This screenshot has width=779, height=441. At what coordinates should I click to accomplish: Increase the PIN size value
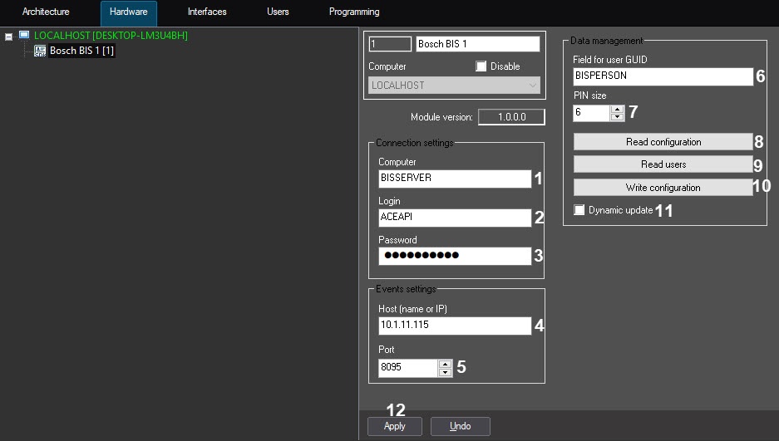(x=617, y=109)
